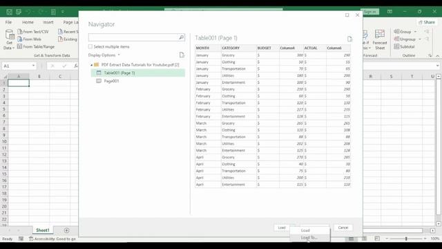Image resolution: width=442 pixels, height=249 pixels.
Task: Click the CATEGORY column header in preview
Action: click(239, 48)
